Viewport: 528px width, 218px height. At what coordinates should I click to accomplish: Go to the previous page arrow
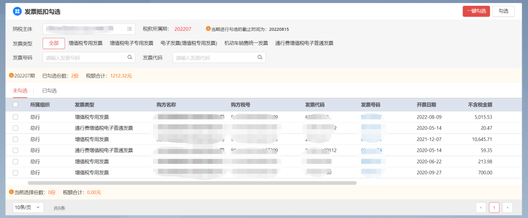point(481,207)
